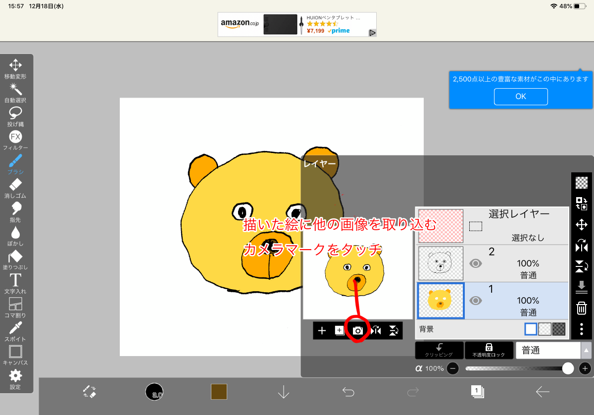Image resolution: width=594 pixels, height=415 pixels.
Task: Tap the downward arrow in the bottom toolbar
Action: click(284, 392)
